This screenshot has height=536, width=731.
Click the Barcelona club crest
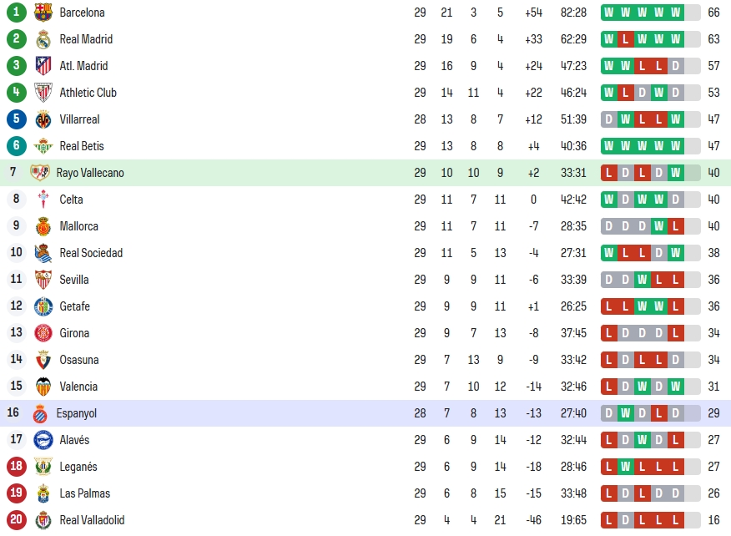click(43, 13)
